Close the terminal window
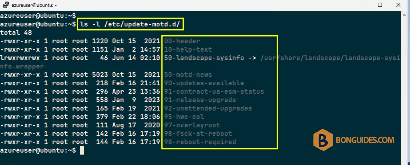Viewport: 410px width, 165px height. click(398, 5)
